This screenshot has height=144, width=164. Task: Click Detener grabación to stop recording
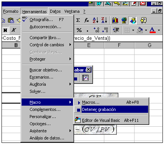tap(111, 109)
